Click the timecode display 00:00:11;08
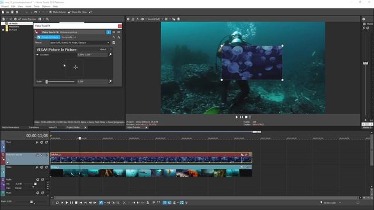The image size is (374, 210). [37, 136]
